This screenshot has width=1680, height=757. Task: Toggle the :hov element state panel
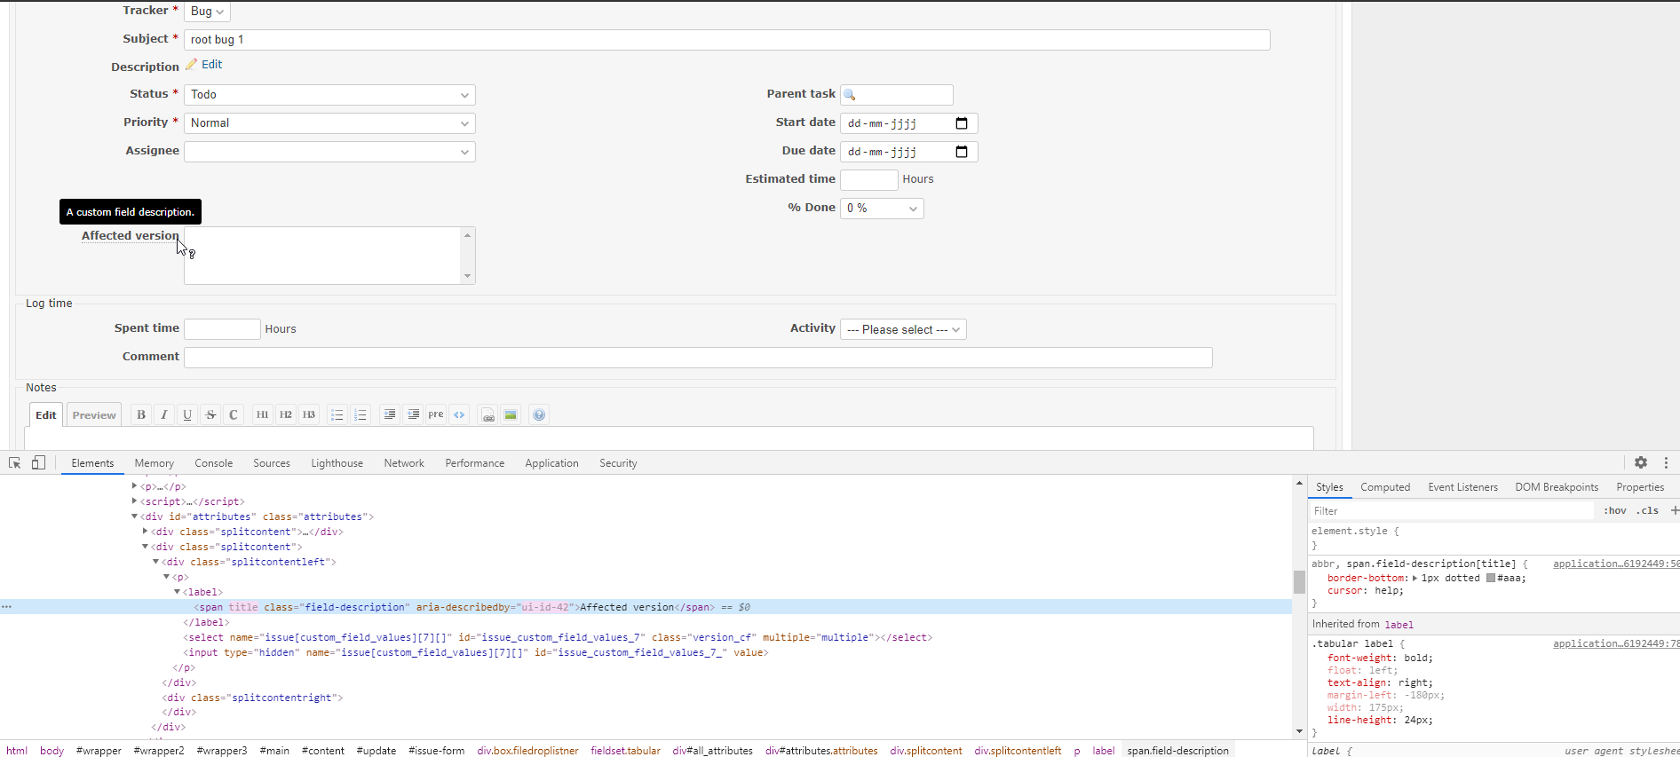pyautogui.click(x=1615, y=510)
